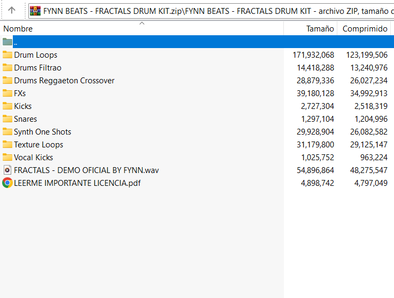
Task: Click WAV file size 54,896,864
Action: tap(315, 170)
